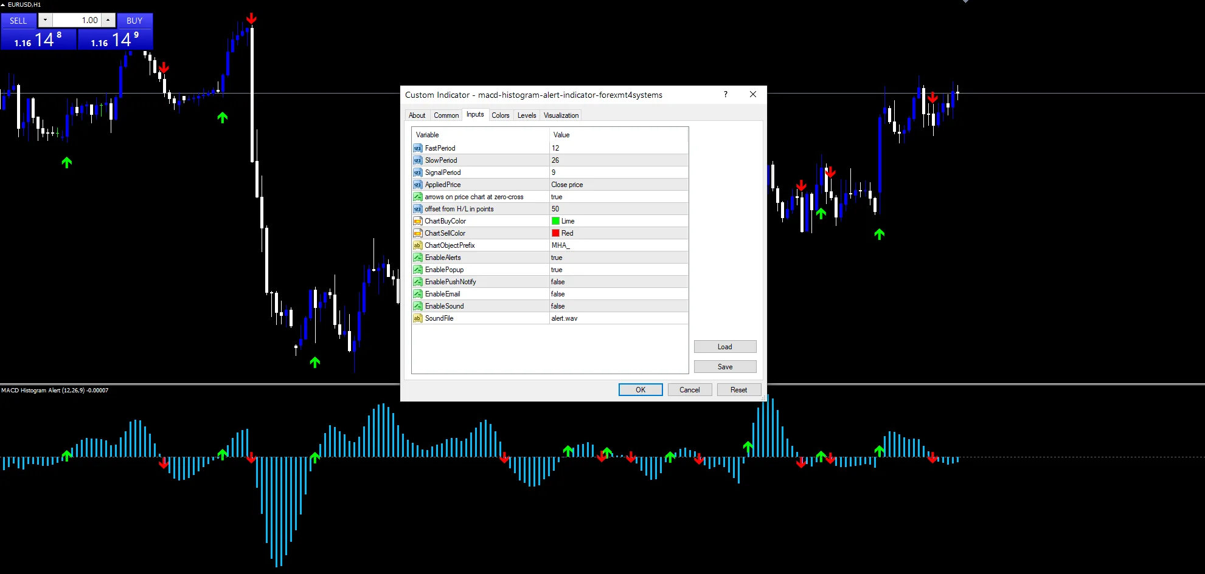Image resolution: width=1205 pixels, height=574 pixels.
Task: Open ChartBuyColor Lime value dropdown
Action: 619,221
